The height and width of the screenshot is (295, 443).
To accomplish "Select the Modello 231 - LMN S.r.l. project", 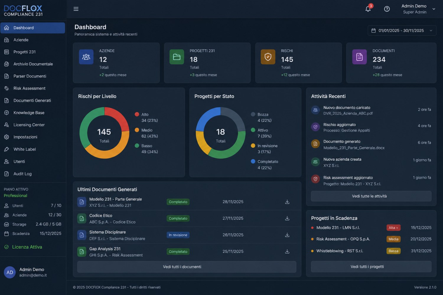I will pyautogui.click(x=338, y=228).
